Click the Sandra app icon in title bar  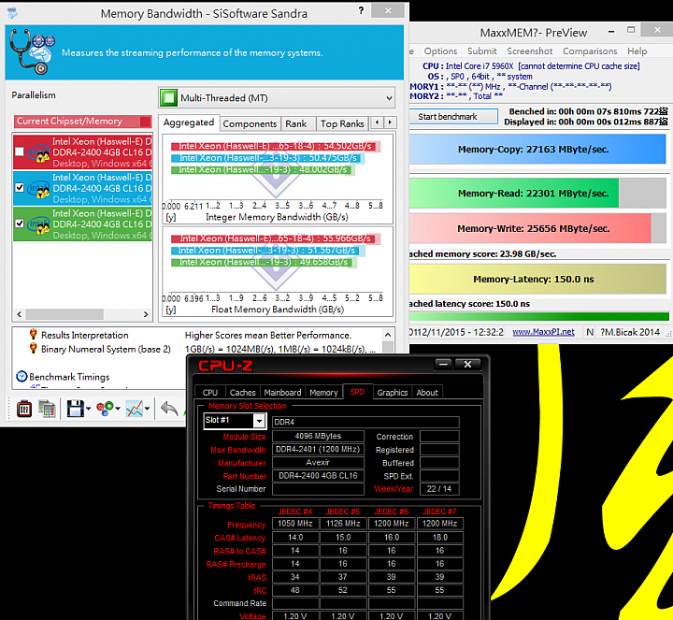tap(12, 13)
